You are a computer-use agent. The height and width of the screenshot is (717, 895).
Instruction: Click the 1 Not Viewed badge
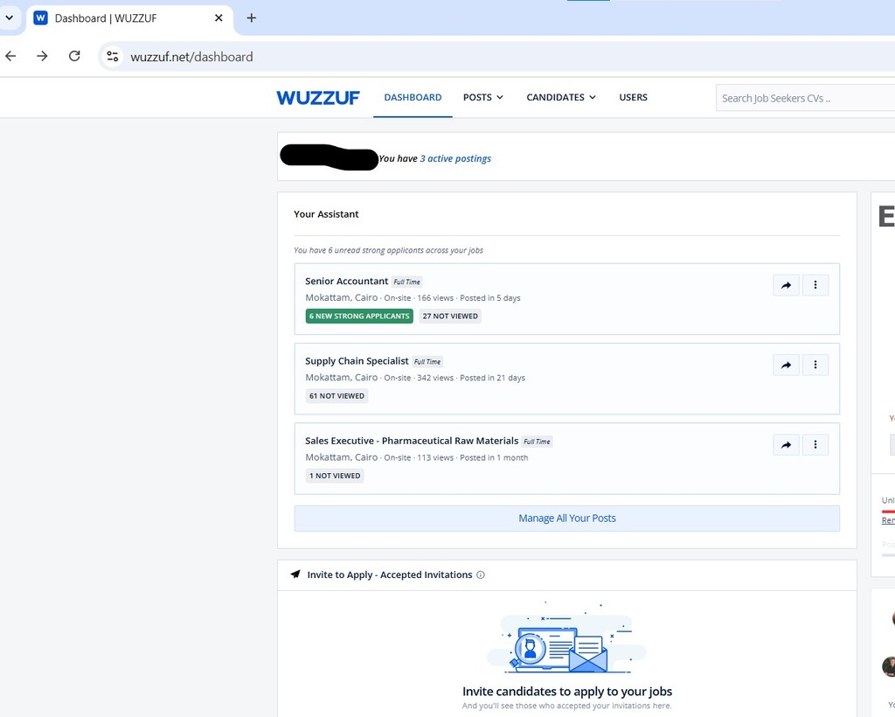pyautogui.click(x=335, y=476)
